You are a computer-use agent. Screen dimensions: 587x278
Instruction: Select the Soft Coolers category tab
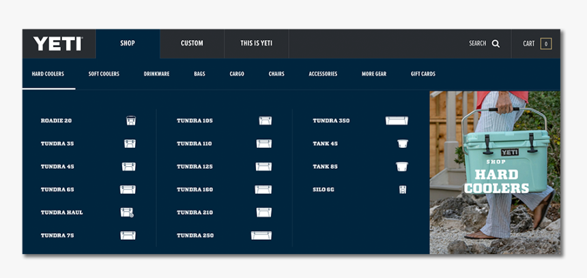104,74
